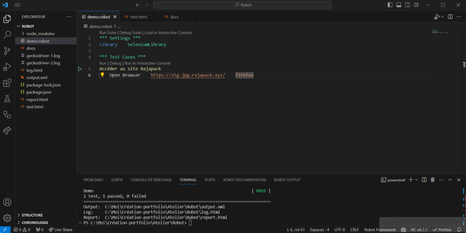Image resolution: width=466 pixels, height=233 pixels.
Task: Close the bottom panel
Action: coord(459,180)
